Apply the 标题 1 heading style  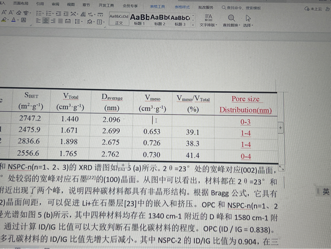point(139,19)
